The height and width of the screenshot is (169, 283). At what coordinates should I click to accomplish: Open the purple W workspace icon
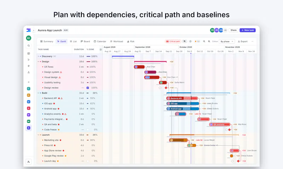pyautogui.click(x=29, y=115)
